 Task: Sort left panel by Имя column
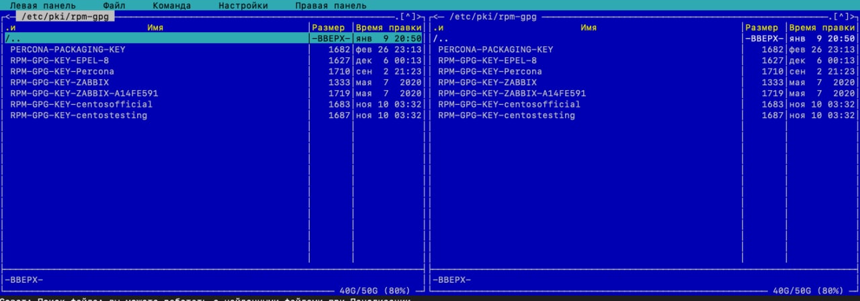pos(155,28)
